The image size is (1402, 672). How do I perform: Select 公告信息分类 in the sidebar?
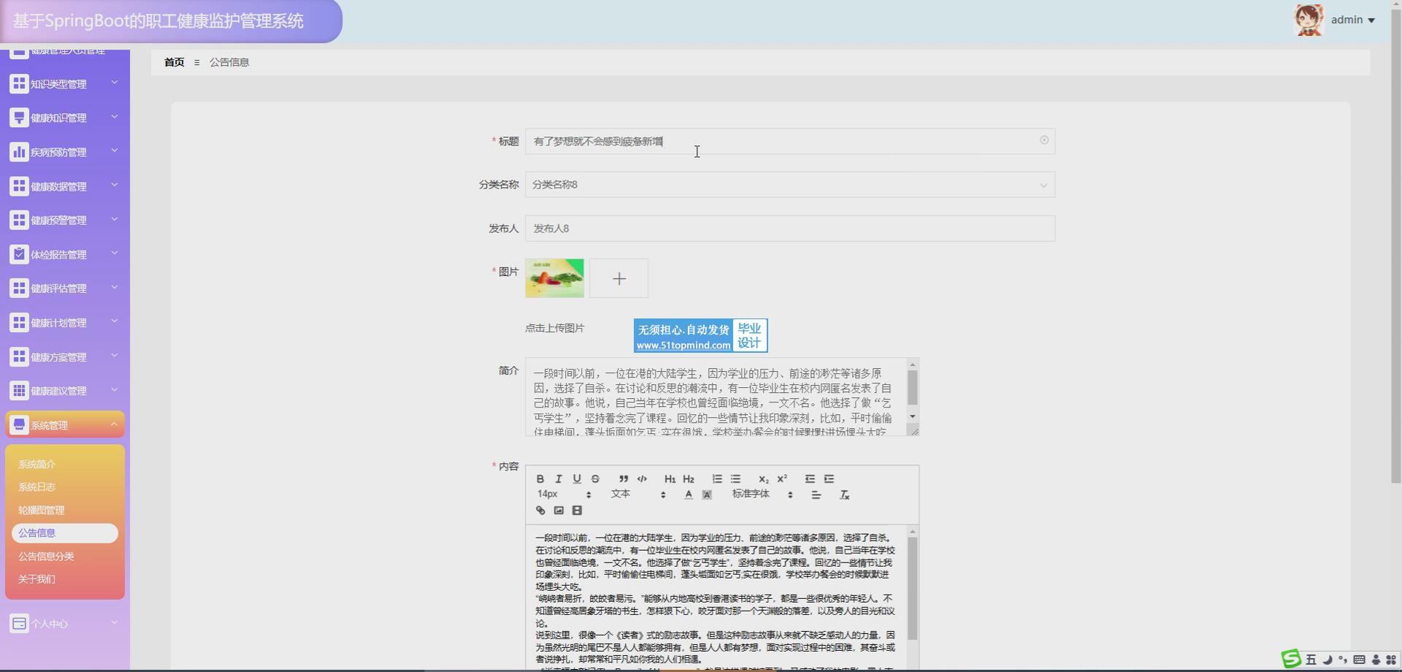46,557
